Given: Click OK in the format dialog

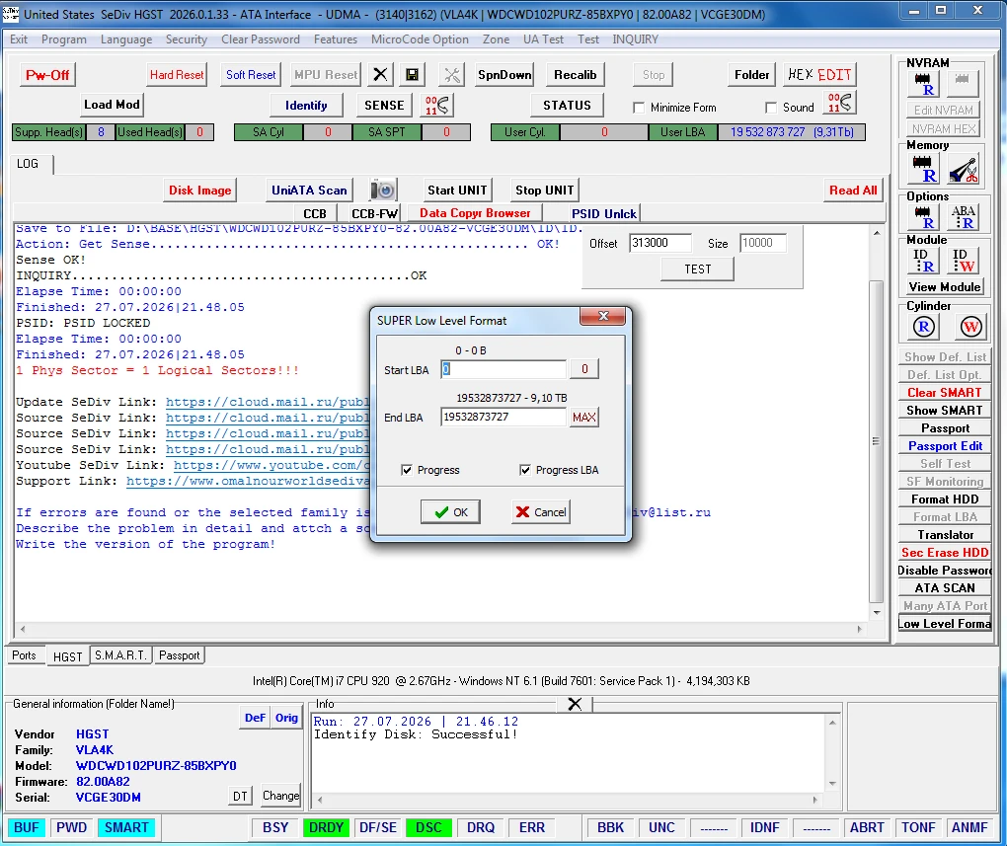Looking at the screenshot, I should pyautogui.click(x=450, y=512).
